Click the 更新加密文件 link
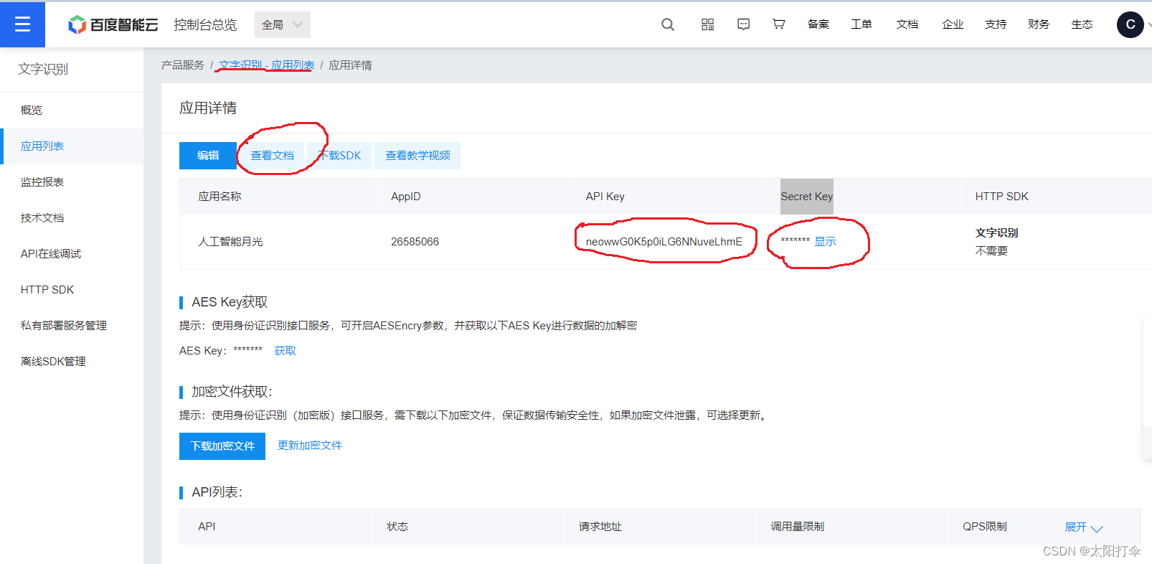Screen dimensions: 1152x564 310,446
